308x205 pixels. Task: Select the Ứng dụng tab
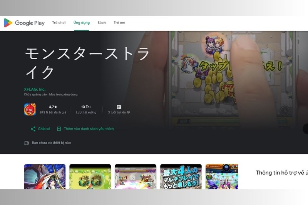coord(82,23)
